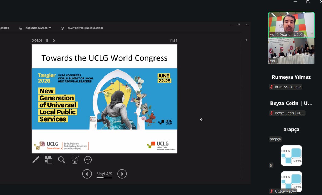The height and width of the screenshot is (195, 322).
Task: Select the Beyza Çetin participant tile
Action: tap(291, 104)
